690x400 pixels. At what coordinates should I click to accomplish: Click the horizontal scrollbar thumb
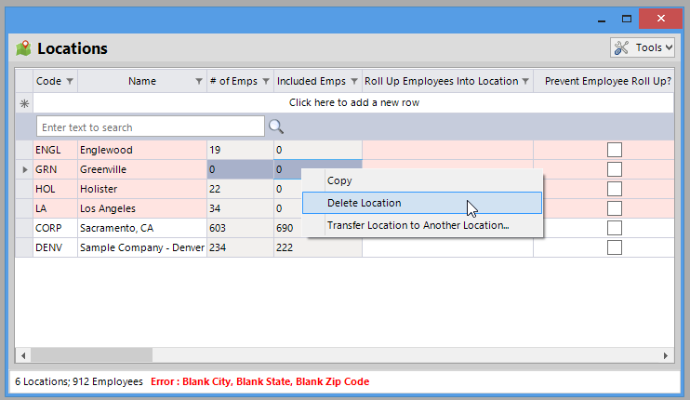pos(91,355)
